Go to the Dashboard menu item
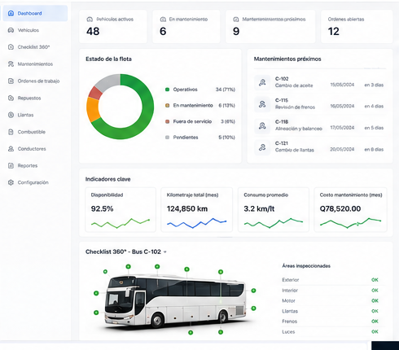 click(35, 13)
